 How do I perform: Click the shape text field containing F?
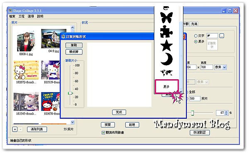(212, 36)
